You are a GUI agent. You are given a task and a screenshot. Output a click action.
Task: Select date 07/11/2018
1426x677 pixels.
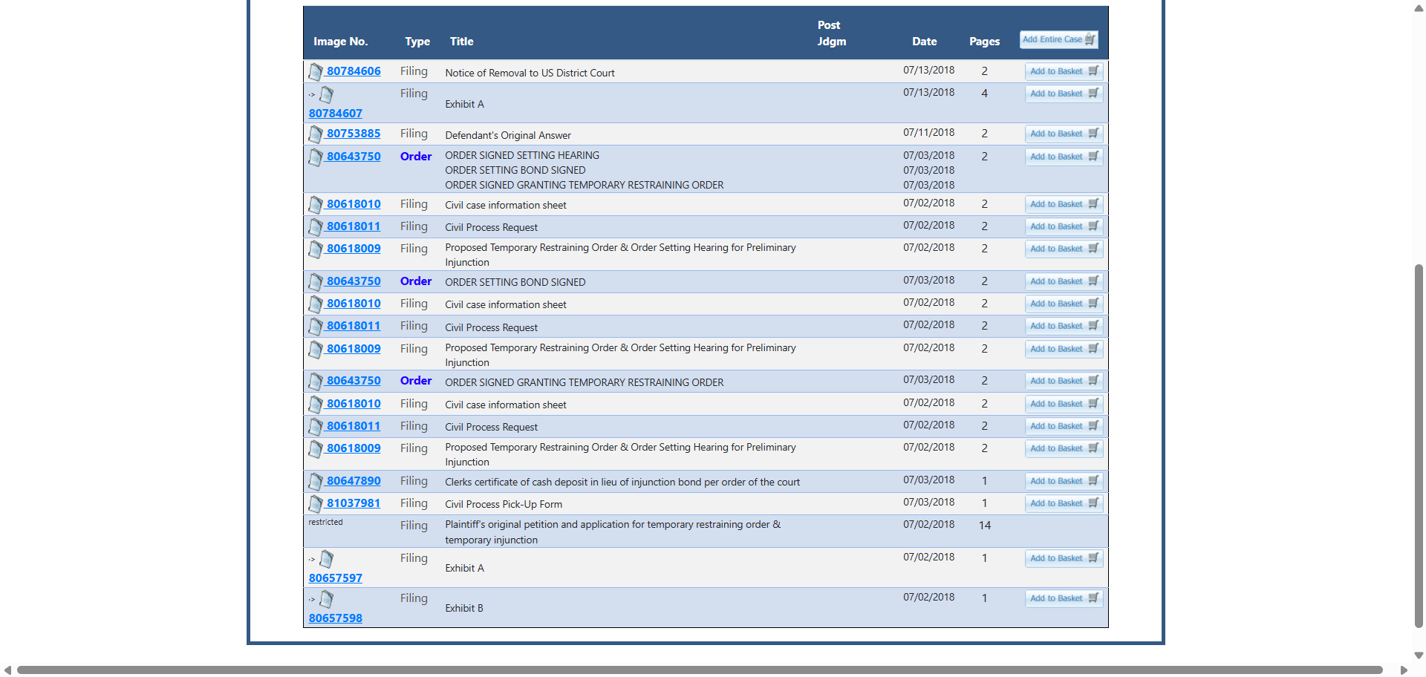pos(928,132)
